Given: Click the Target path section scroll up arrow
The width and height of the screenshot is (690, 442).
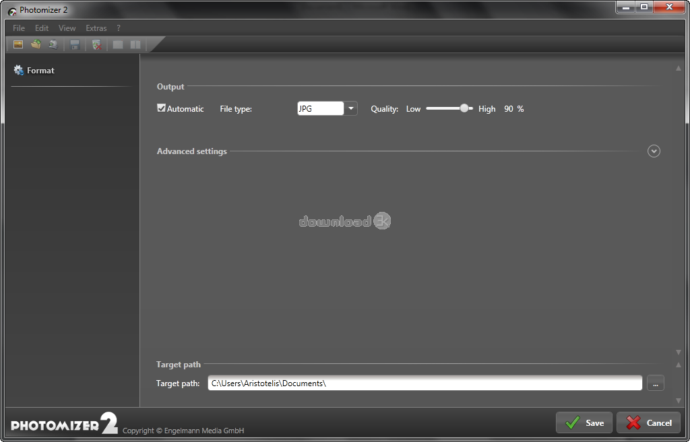Looking at the screenshot, I should click(678, 365).
